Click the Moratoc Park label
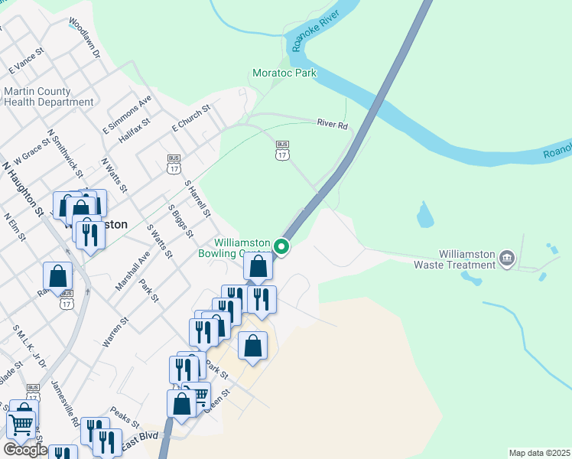This screenshot has height=459, width=572. pyautogui.click(x=284, y=73)
